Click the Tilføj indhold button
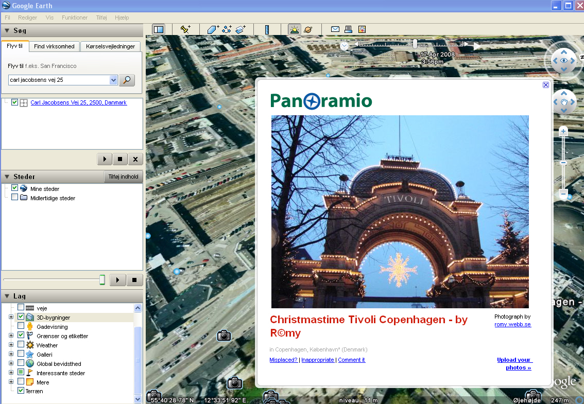Screen dimensions: 584x404 coord(123,177)
